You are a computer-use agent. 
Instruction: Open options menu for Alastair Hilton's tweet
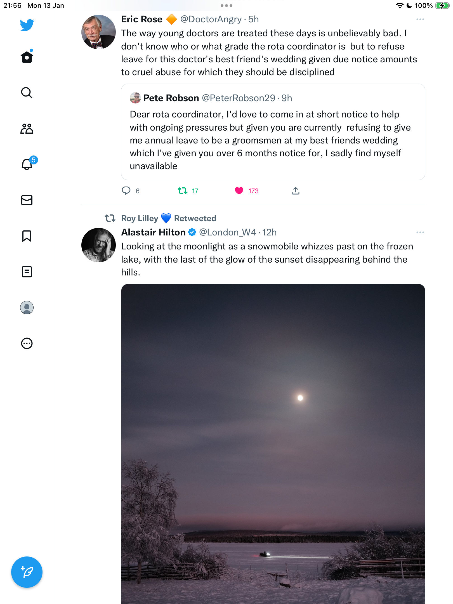coord(420,232)
